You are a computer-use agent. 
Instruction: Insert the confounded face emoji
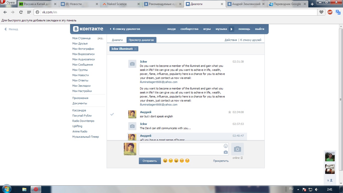tap(170, 161)
